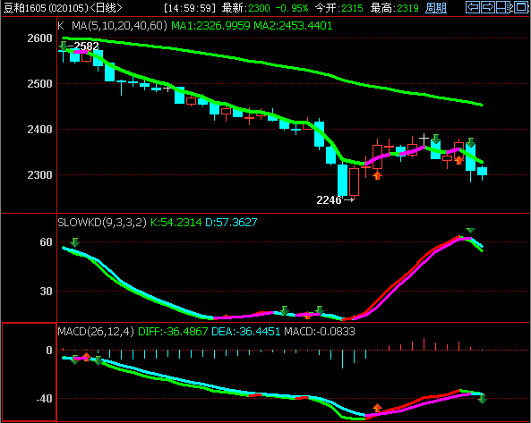Click the MACD(26,12,4) indicator label

pos(96,332)
